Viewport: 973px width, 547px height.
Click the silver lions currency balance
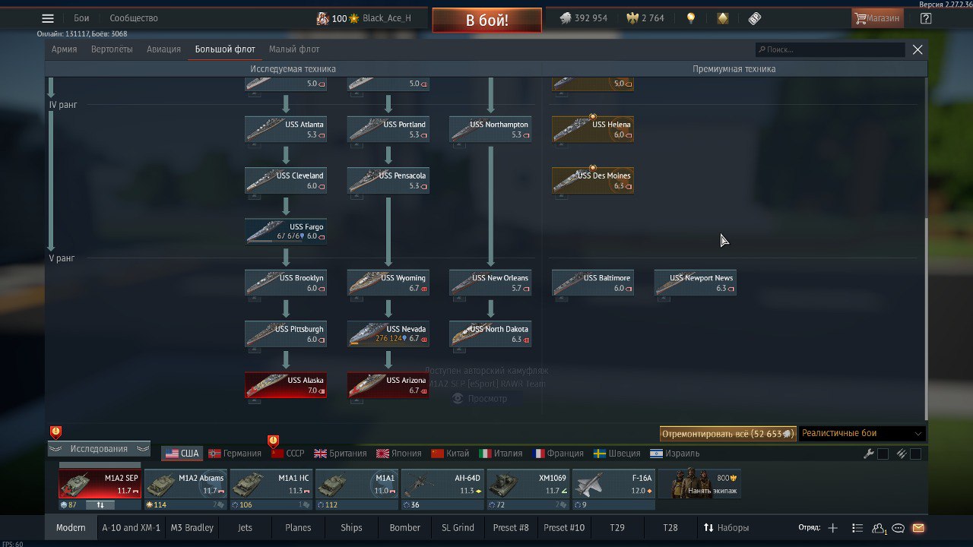point(583,18)
